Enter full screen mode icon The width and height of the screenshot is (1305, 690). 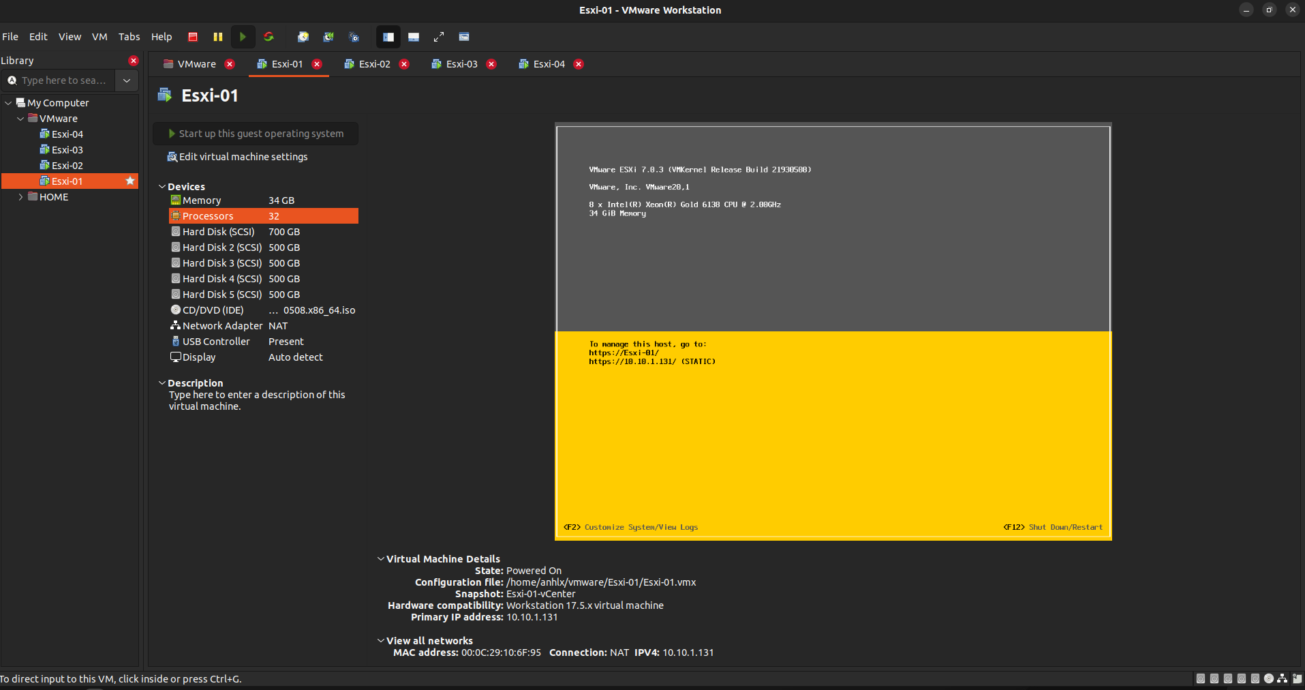(x=439, y=37)
